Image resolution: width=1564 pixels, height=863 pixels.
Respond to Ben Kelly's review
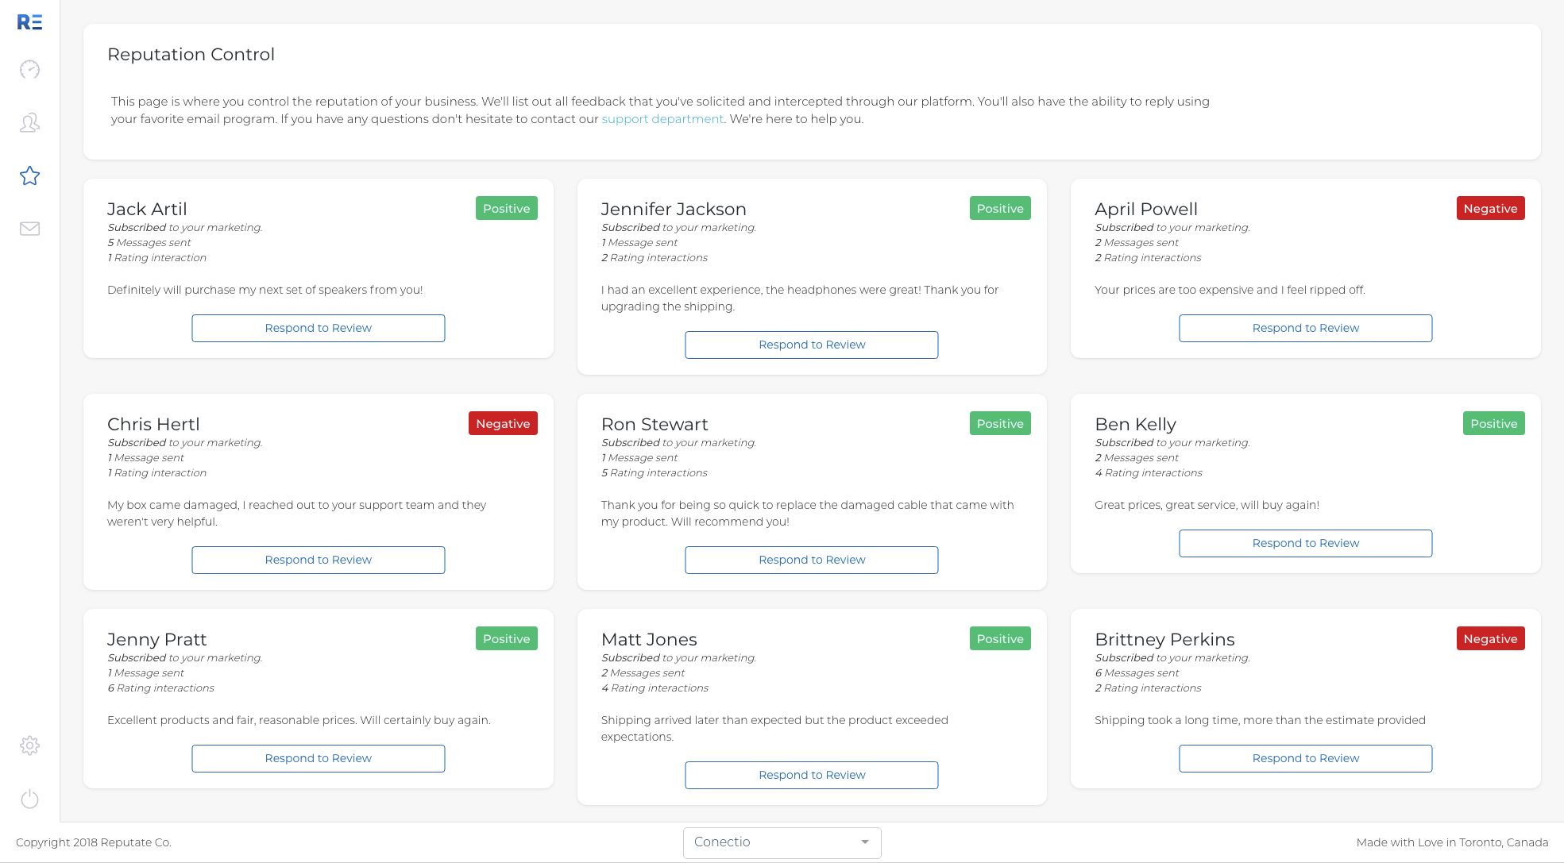pyautogui.click(x=1305, y=543)
